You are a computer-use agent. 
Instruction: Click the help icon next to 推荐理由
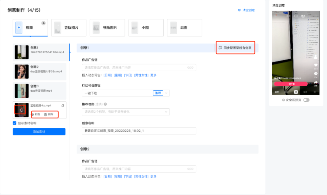[x=106, y=103]
